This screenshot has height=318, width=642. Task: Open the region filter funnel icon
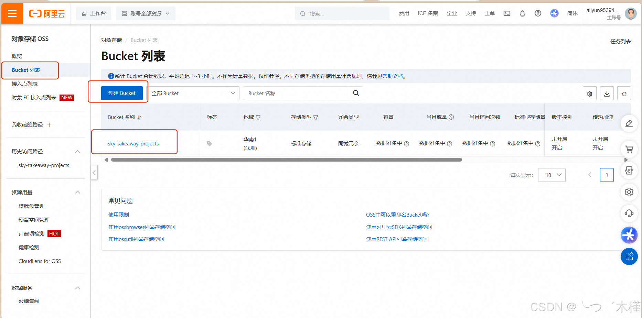coord(258,118)
